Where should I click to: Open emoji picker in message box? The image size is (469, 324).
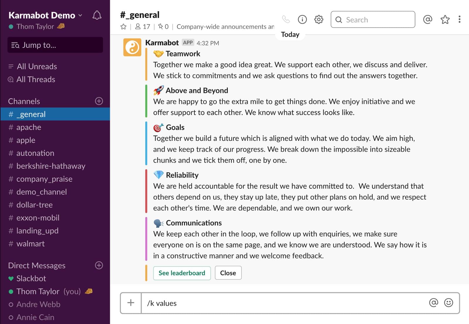click(x=448, y=303)
